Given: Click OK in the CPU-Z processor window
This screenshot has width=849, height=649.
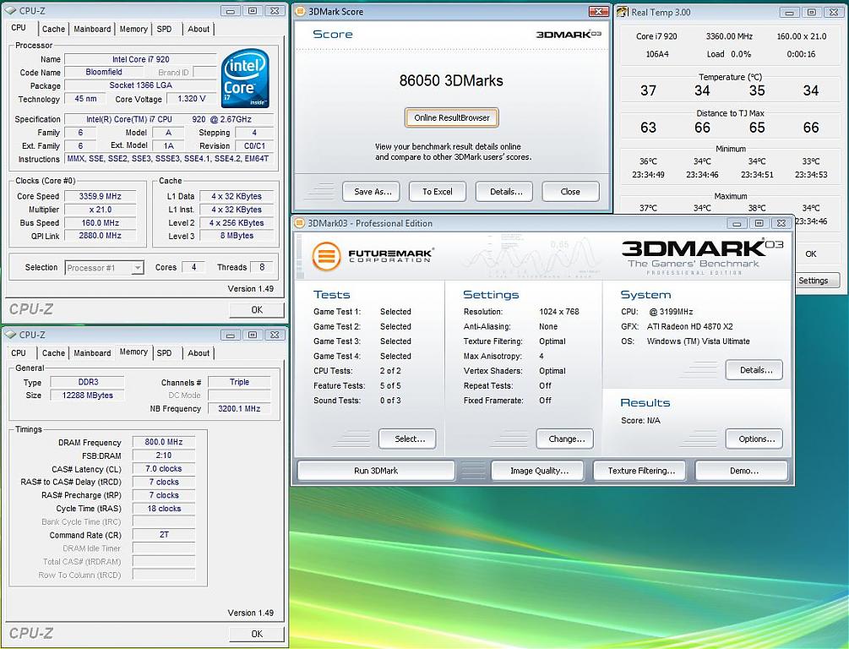Looking at the screenshot, I should (257, 310).
